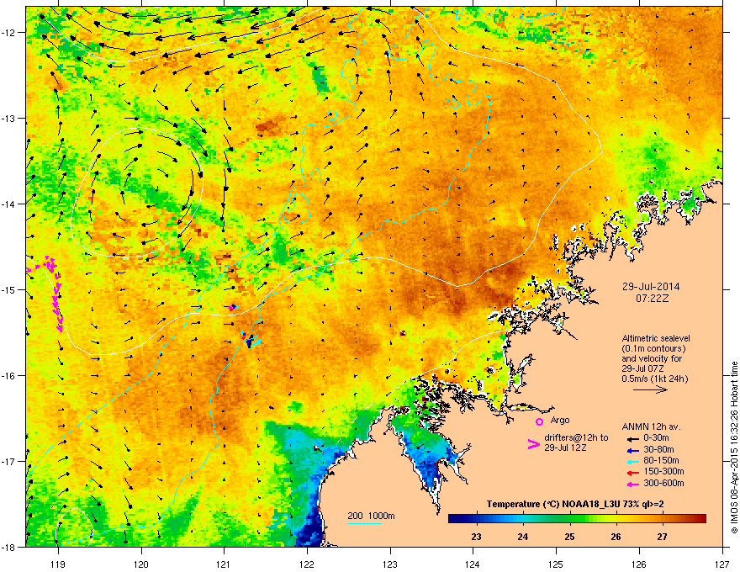This screenshot has width=740, height=572.
Task: Click the longitude axis label 122
Action: 307,564
